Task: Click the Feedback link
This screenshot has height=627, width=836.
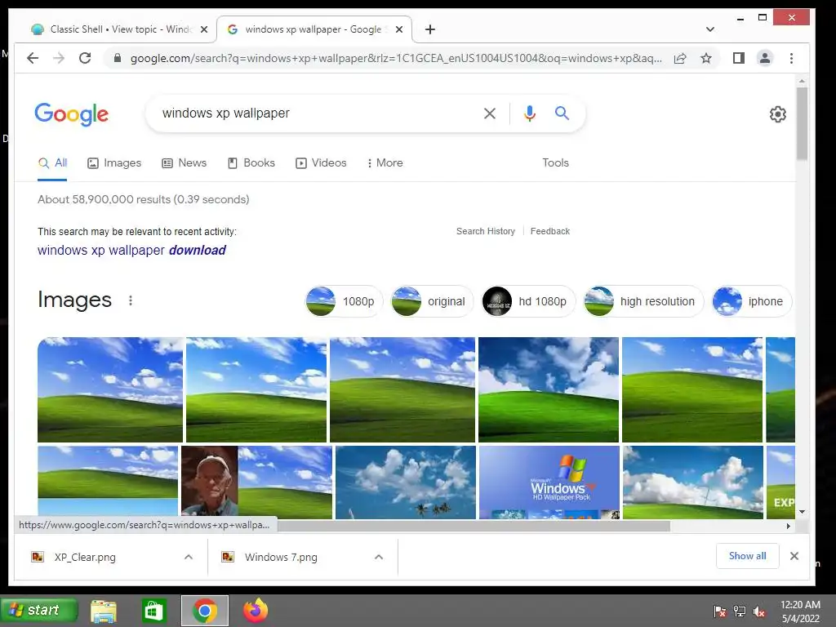Action: [x=550, y=231]
